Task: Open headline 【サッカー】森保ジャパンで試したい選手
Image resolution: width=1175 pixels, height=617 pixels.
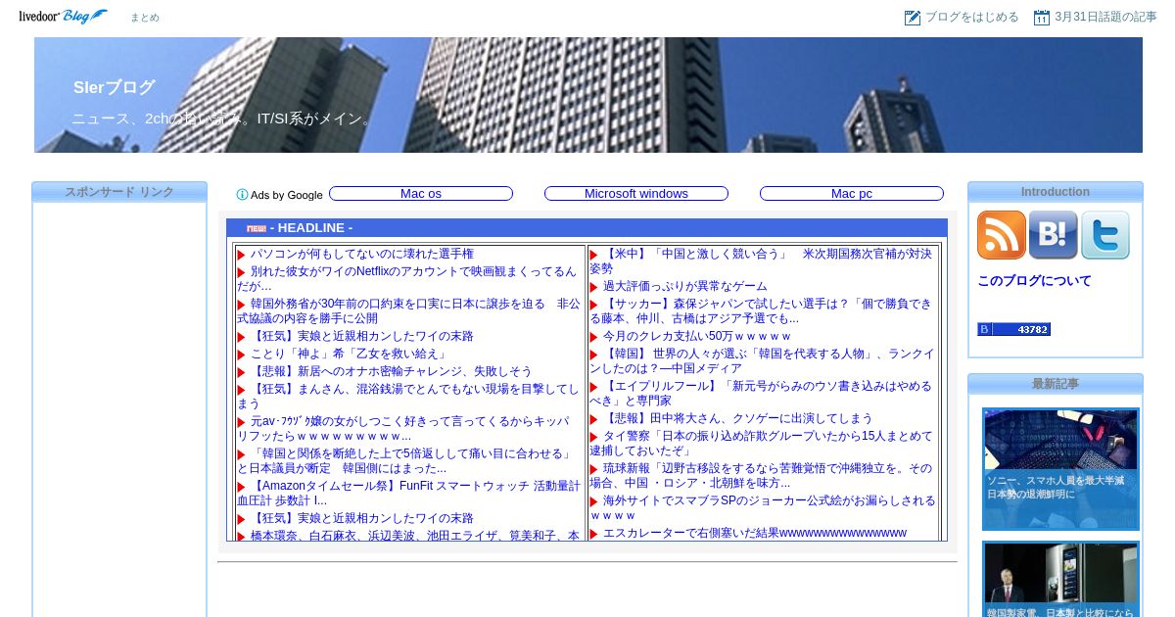Action: pyautogui.click(x=761, y=311)
